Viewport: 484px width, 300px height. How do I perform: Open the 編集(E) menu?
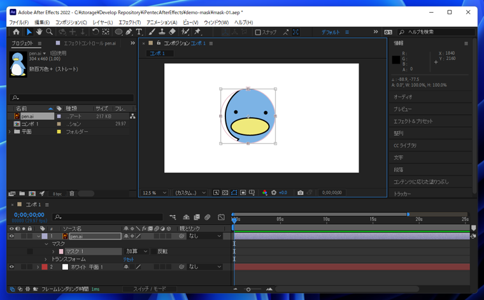pyautogui.click(x=42, y=22)
